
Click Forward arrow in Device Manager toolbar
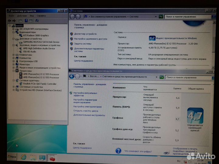pyautogui.click(x=14, y=21)
